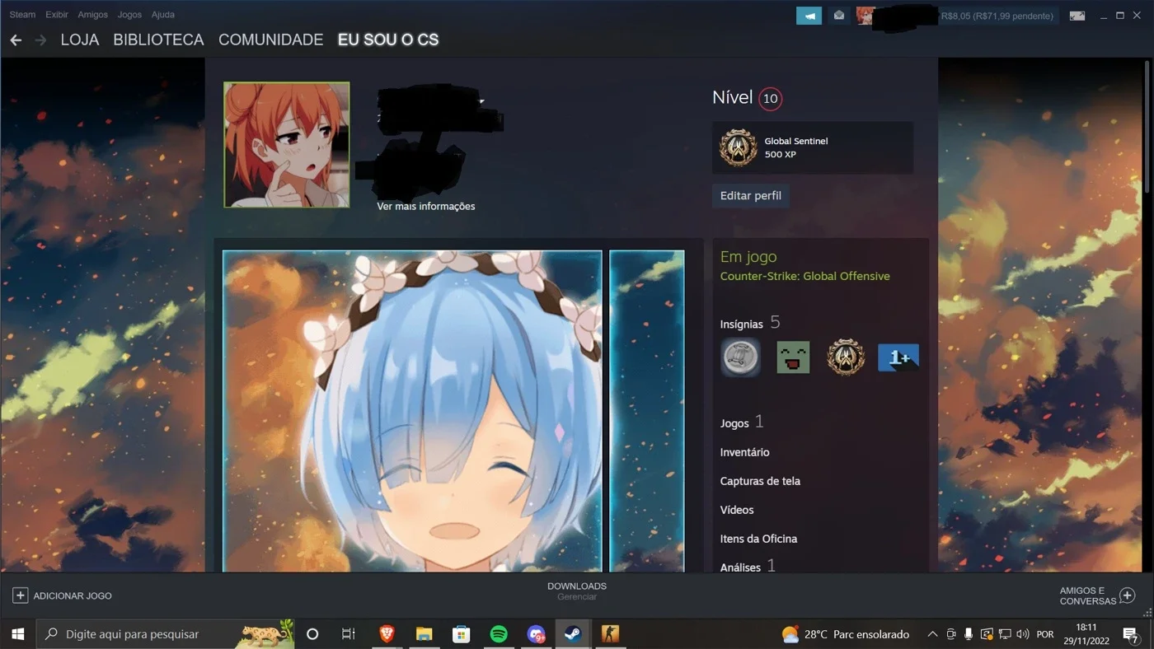Click the small account avatar at top
Screen dimensions: 1154x649
(x=865, y=16)
